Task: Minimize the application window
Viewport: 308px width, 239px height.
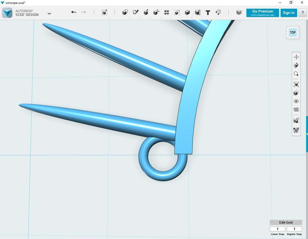Action: (x=280, y=2)
